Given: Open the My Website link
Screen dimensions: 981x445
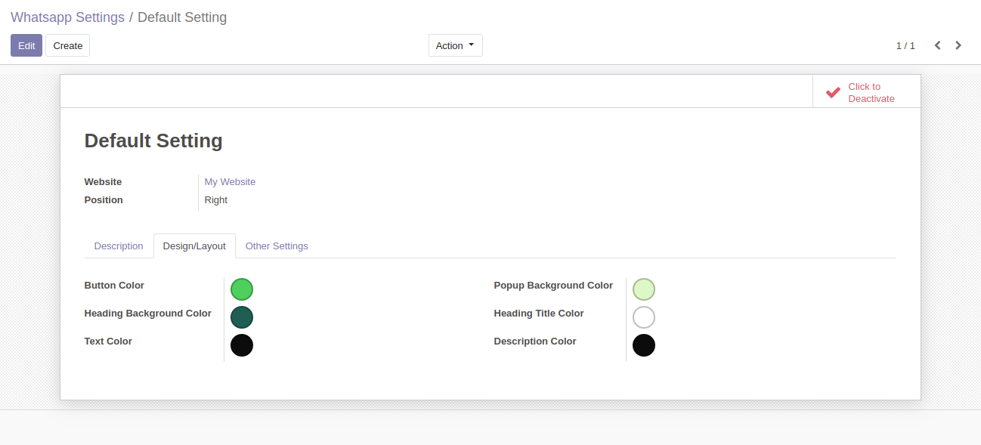Looking at the screenshot, I should 230,182.
